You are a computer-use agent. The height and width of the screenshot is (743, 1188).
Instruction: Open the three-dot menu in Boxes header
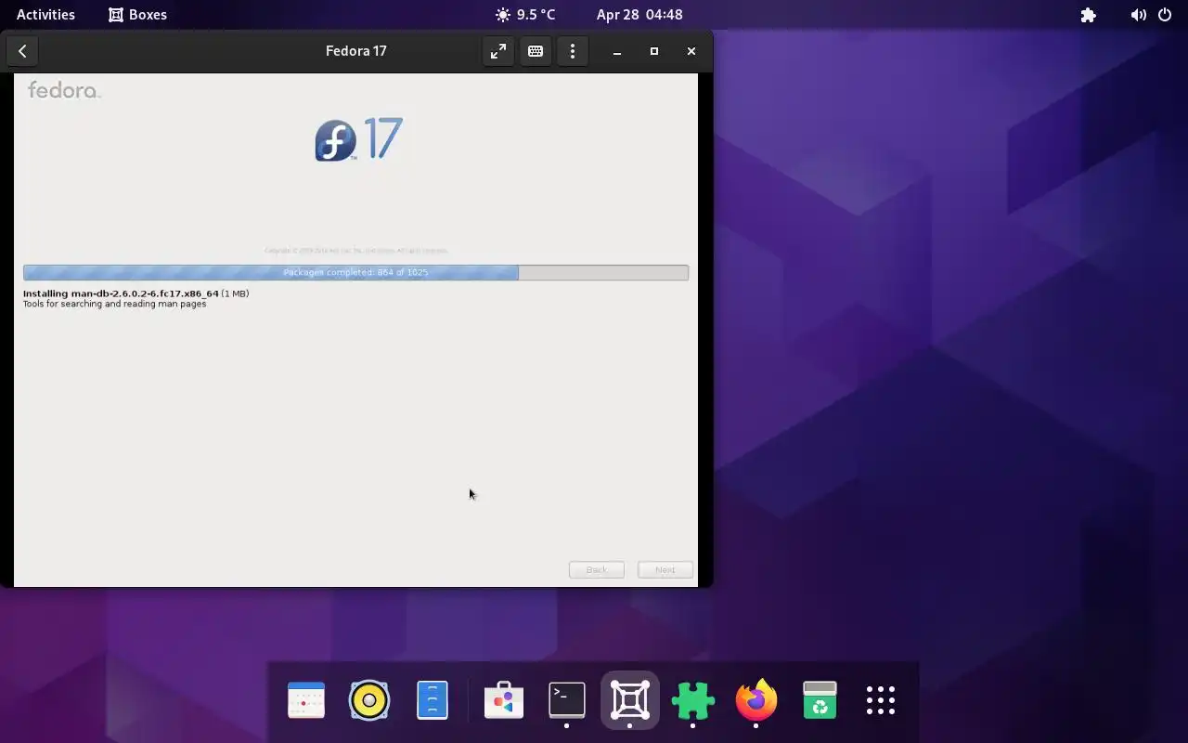click(573, 51)
